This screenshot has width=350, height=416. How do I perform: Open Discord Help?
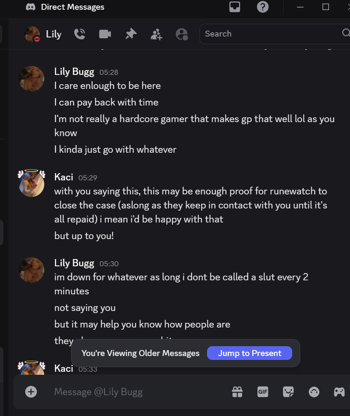(x=263, y=7)
